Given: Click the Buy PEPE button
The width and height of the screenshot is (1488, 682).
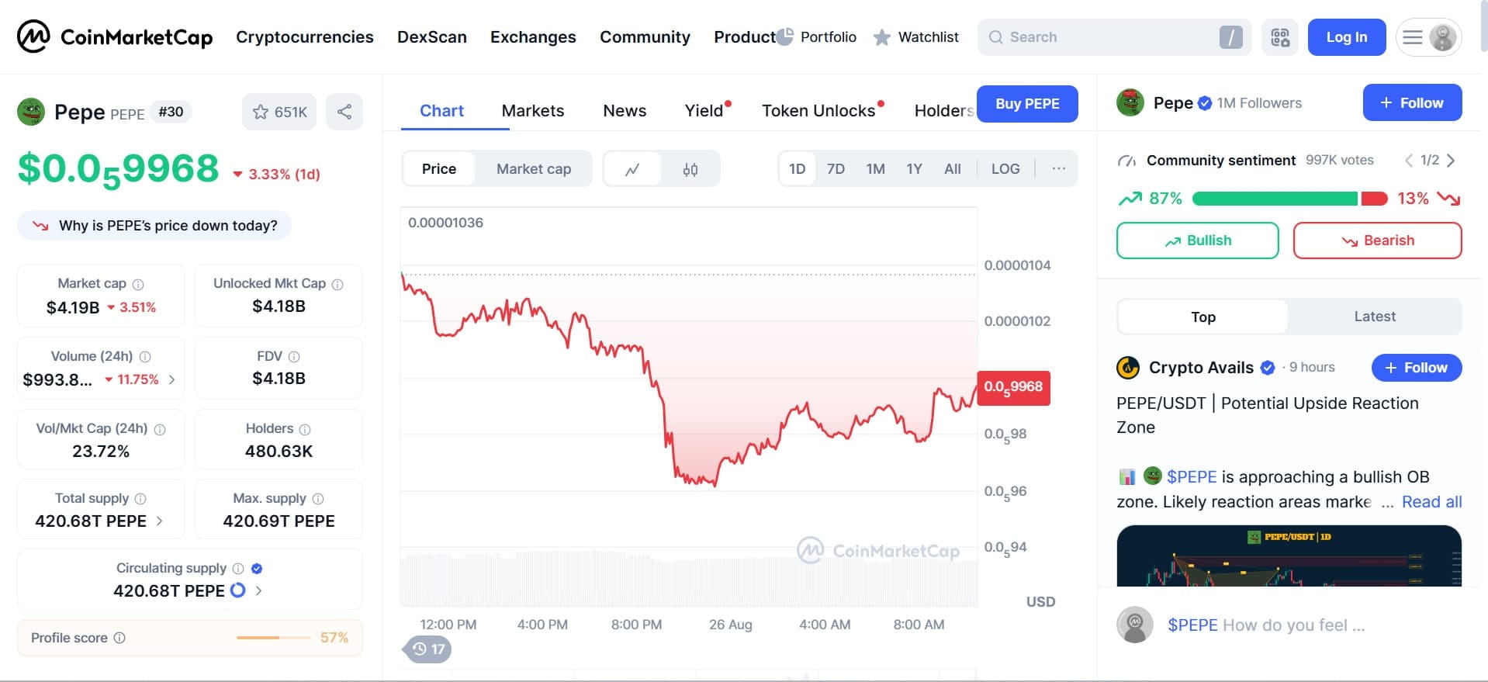Looking at the screenshot, I should pos(1027,104).
